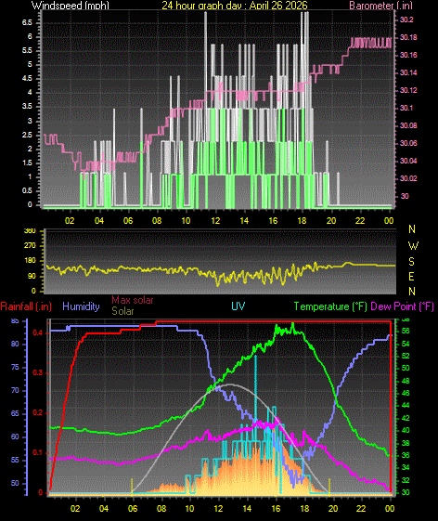Click the "Windspeed (mph)" axis title
The image size is (438, 521).
(x=71, y=5)
